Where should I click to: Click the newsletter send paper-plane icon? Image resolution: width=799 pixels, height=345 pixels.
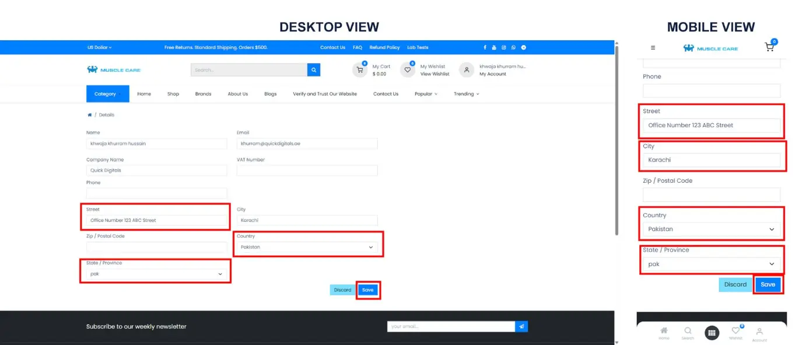(521, 326)
